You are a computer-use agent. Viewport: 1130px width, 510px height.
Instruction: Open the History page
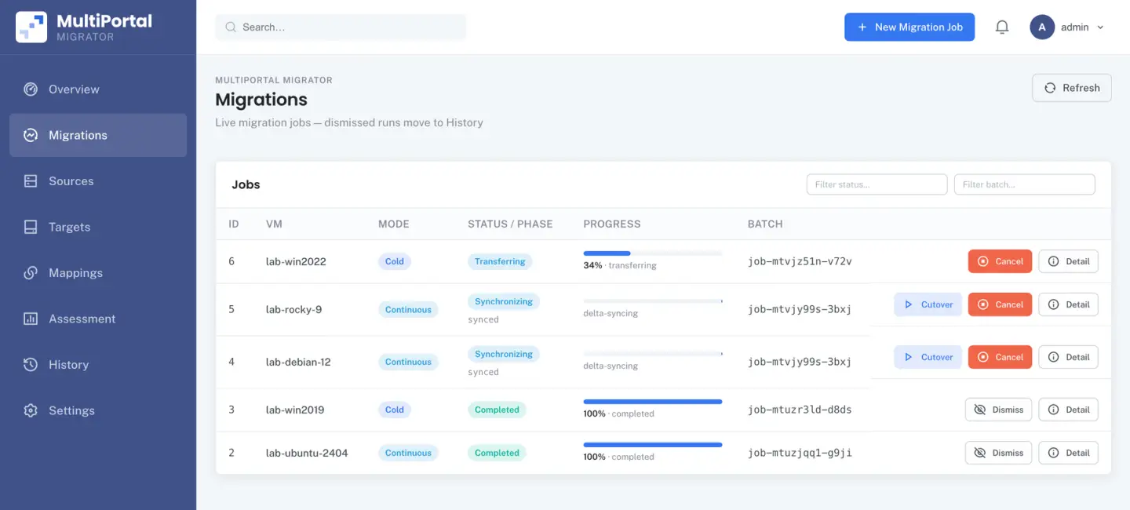click(98, 365)
